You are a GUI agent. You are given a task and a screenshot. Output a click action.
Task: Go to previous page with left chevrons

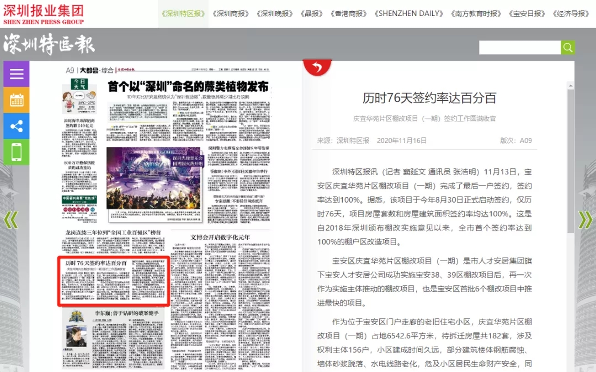(x=10, y=220)
